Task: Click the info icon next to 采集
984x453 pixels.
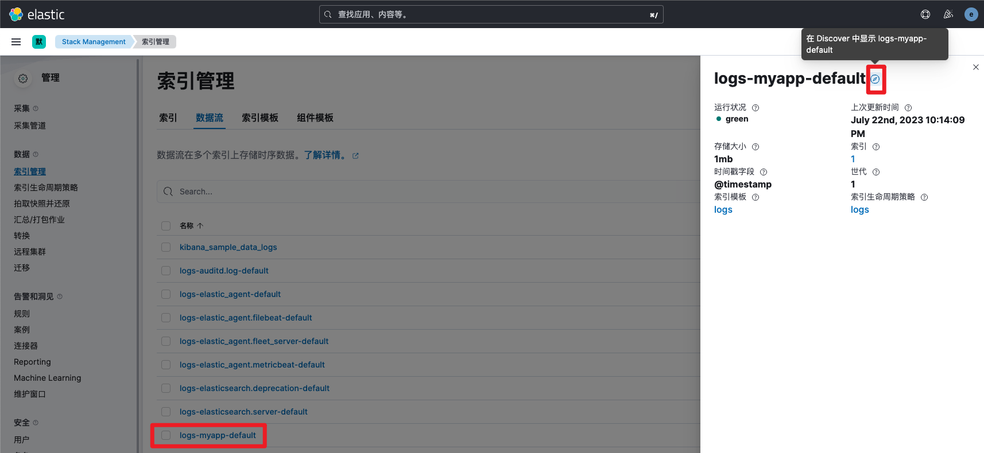Action: (36, 108)
